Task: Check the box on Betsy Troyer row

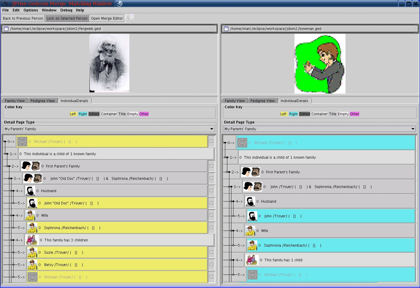Action: point(211,265)
